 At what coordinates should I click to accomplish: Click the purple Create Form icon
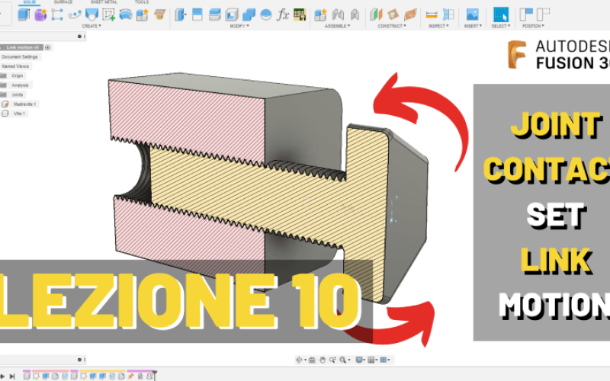tap(40, 14)
